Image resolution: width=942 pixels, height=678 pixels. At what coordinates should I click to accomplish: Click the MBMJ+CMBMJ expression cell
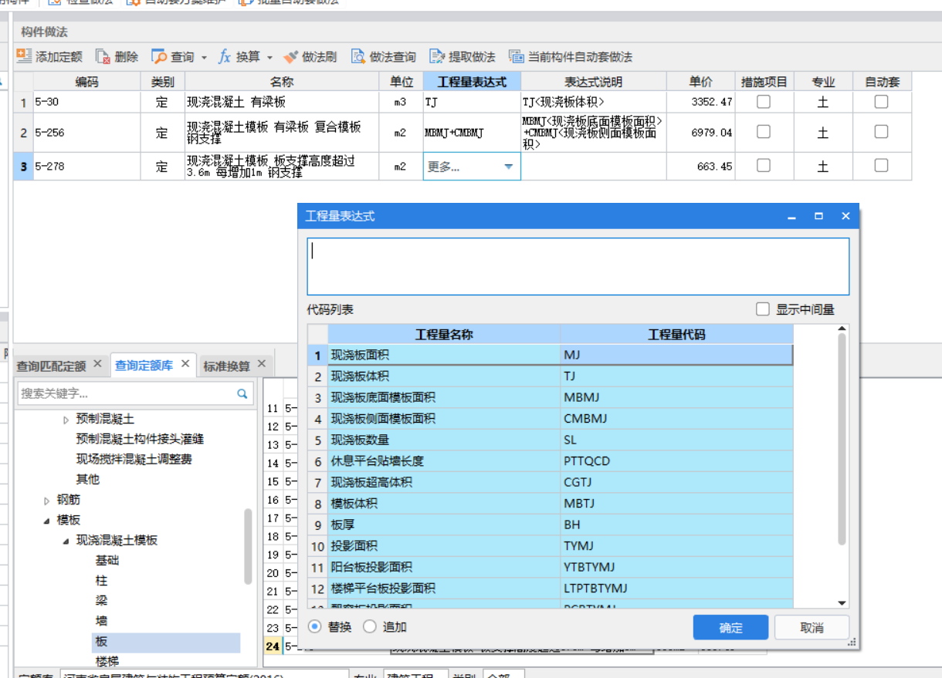(472, 133)
